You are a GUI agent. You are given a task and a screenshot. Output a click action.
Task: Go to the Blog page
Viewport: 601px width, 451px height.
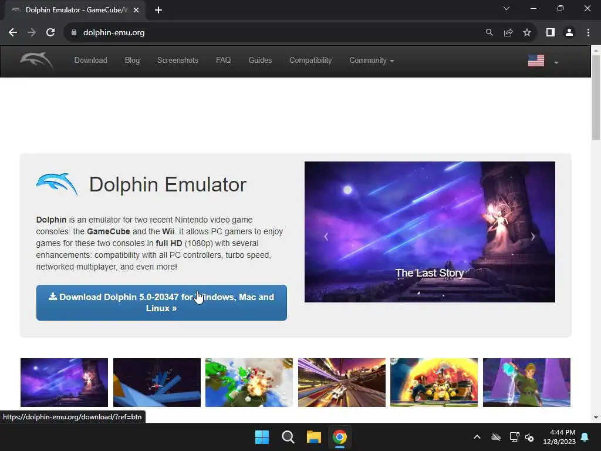132,60
